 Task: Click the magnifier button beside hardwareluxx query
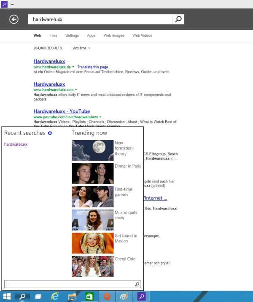point(178,19)
